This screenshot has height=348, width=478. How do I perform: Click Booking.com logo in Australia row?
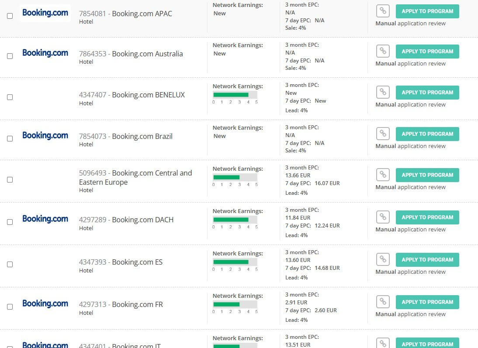(x=45, y=53)
